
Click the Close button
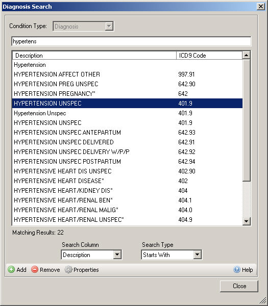tap(239, 286)
